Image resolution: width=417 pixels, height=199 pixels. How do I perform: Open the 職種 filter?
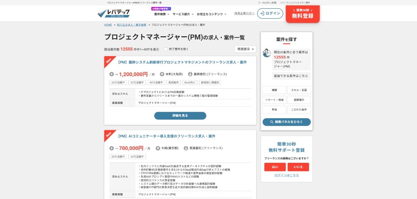pyautogui.click(x=274, y=90)
